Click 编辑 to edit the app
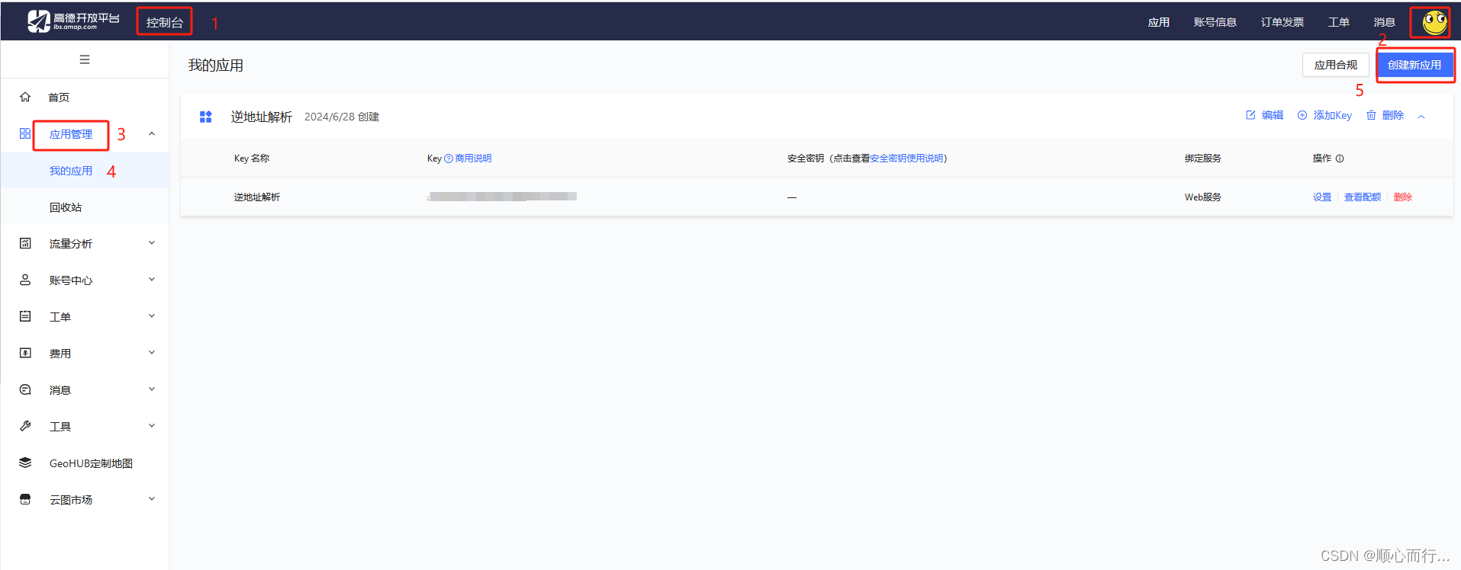 [x=1272, y=115]
